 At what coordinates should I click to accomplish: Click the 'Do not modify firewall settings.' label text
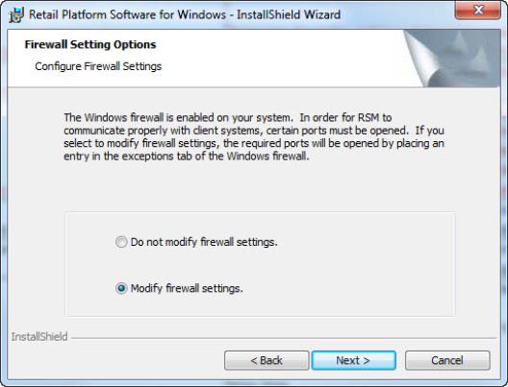pos(204,242)
